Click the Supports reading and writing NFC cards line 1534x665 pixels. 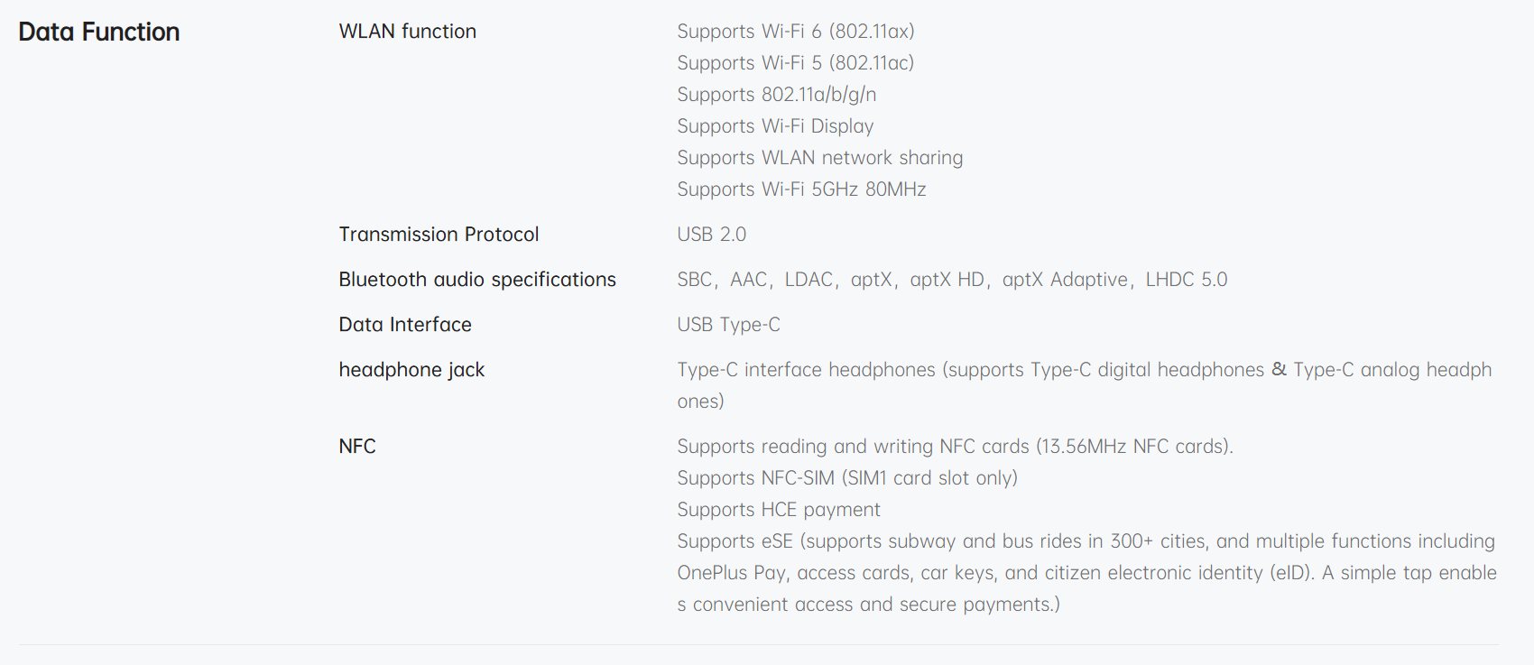pyautogui.click(x=955, y=447)
